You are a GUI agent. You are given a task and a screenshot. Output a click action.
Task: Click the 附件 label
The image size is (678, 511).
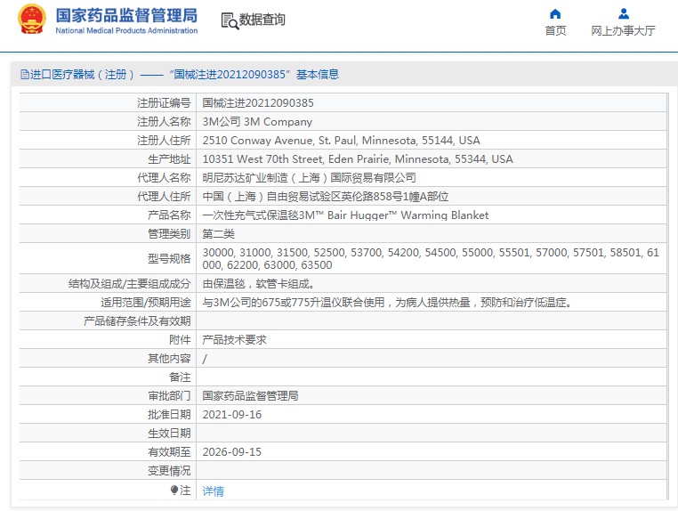180,340
